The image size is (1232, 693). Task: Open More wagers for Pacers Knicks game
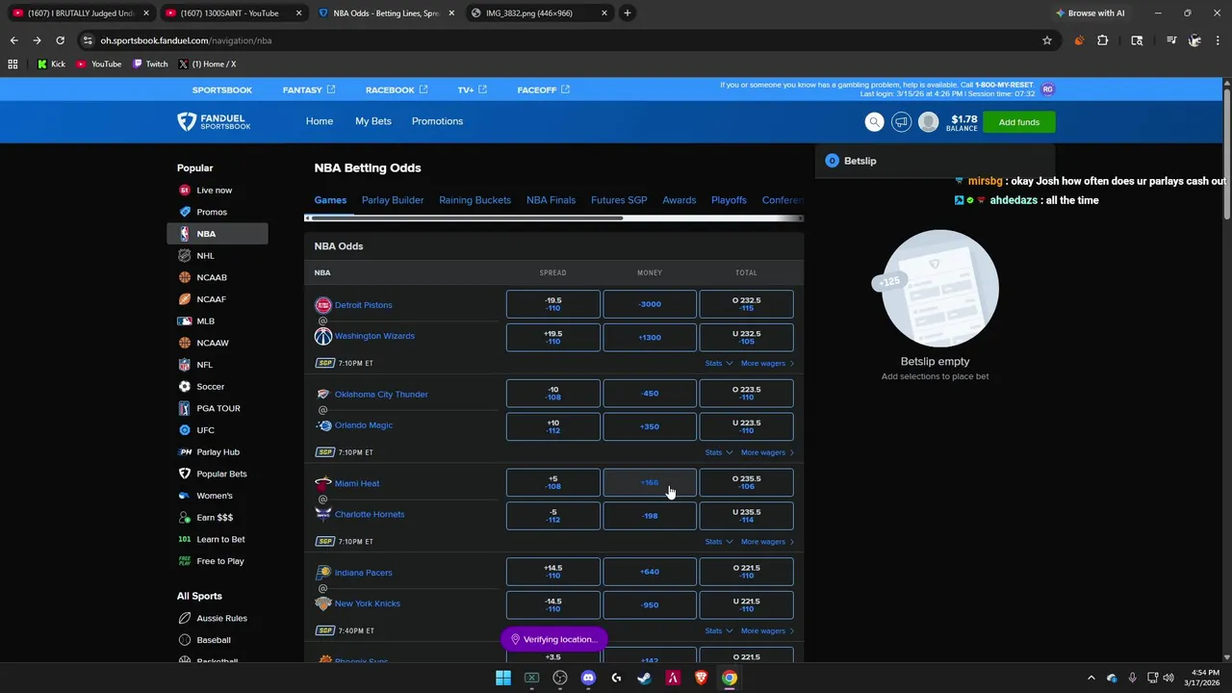[767, 630]
